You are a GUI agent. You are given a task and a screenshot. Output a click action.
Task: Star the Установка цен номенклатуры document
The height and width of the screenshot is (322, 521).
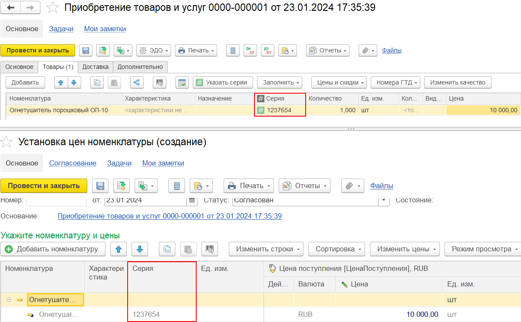[x=7, y=142]
